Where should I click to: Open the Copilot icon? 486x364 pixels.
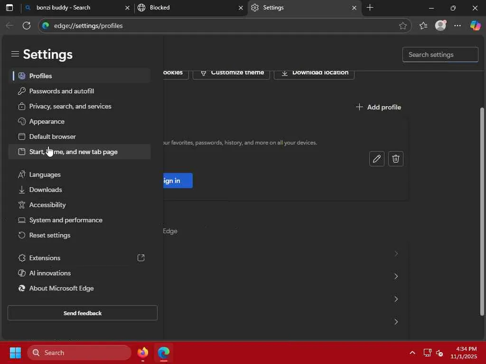coord(475,26)
